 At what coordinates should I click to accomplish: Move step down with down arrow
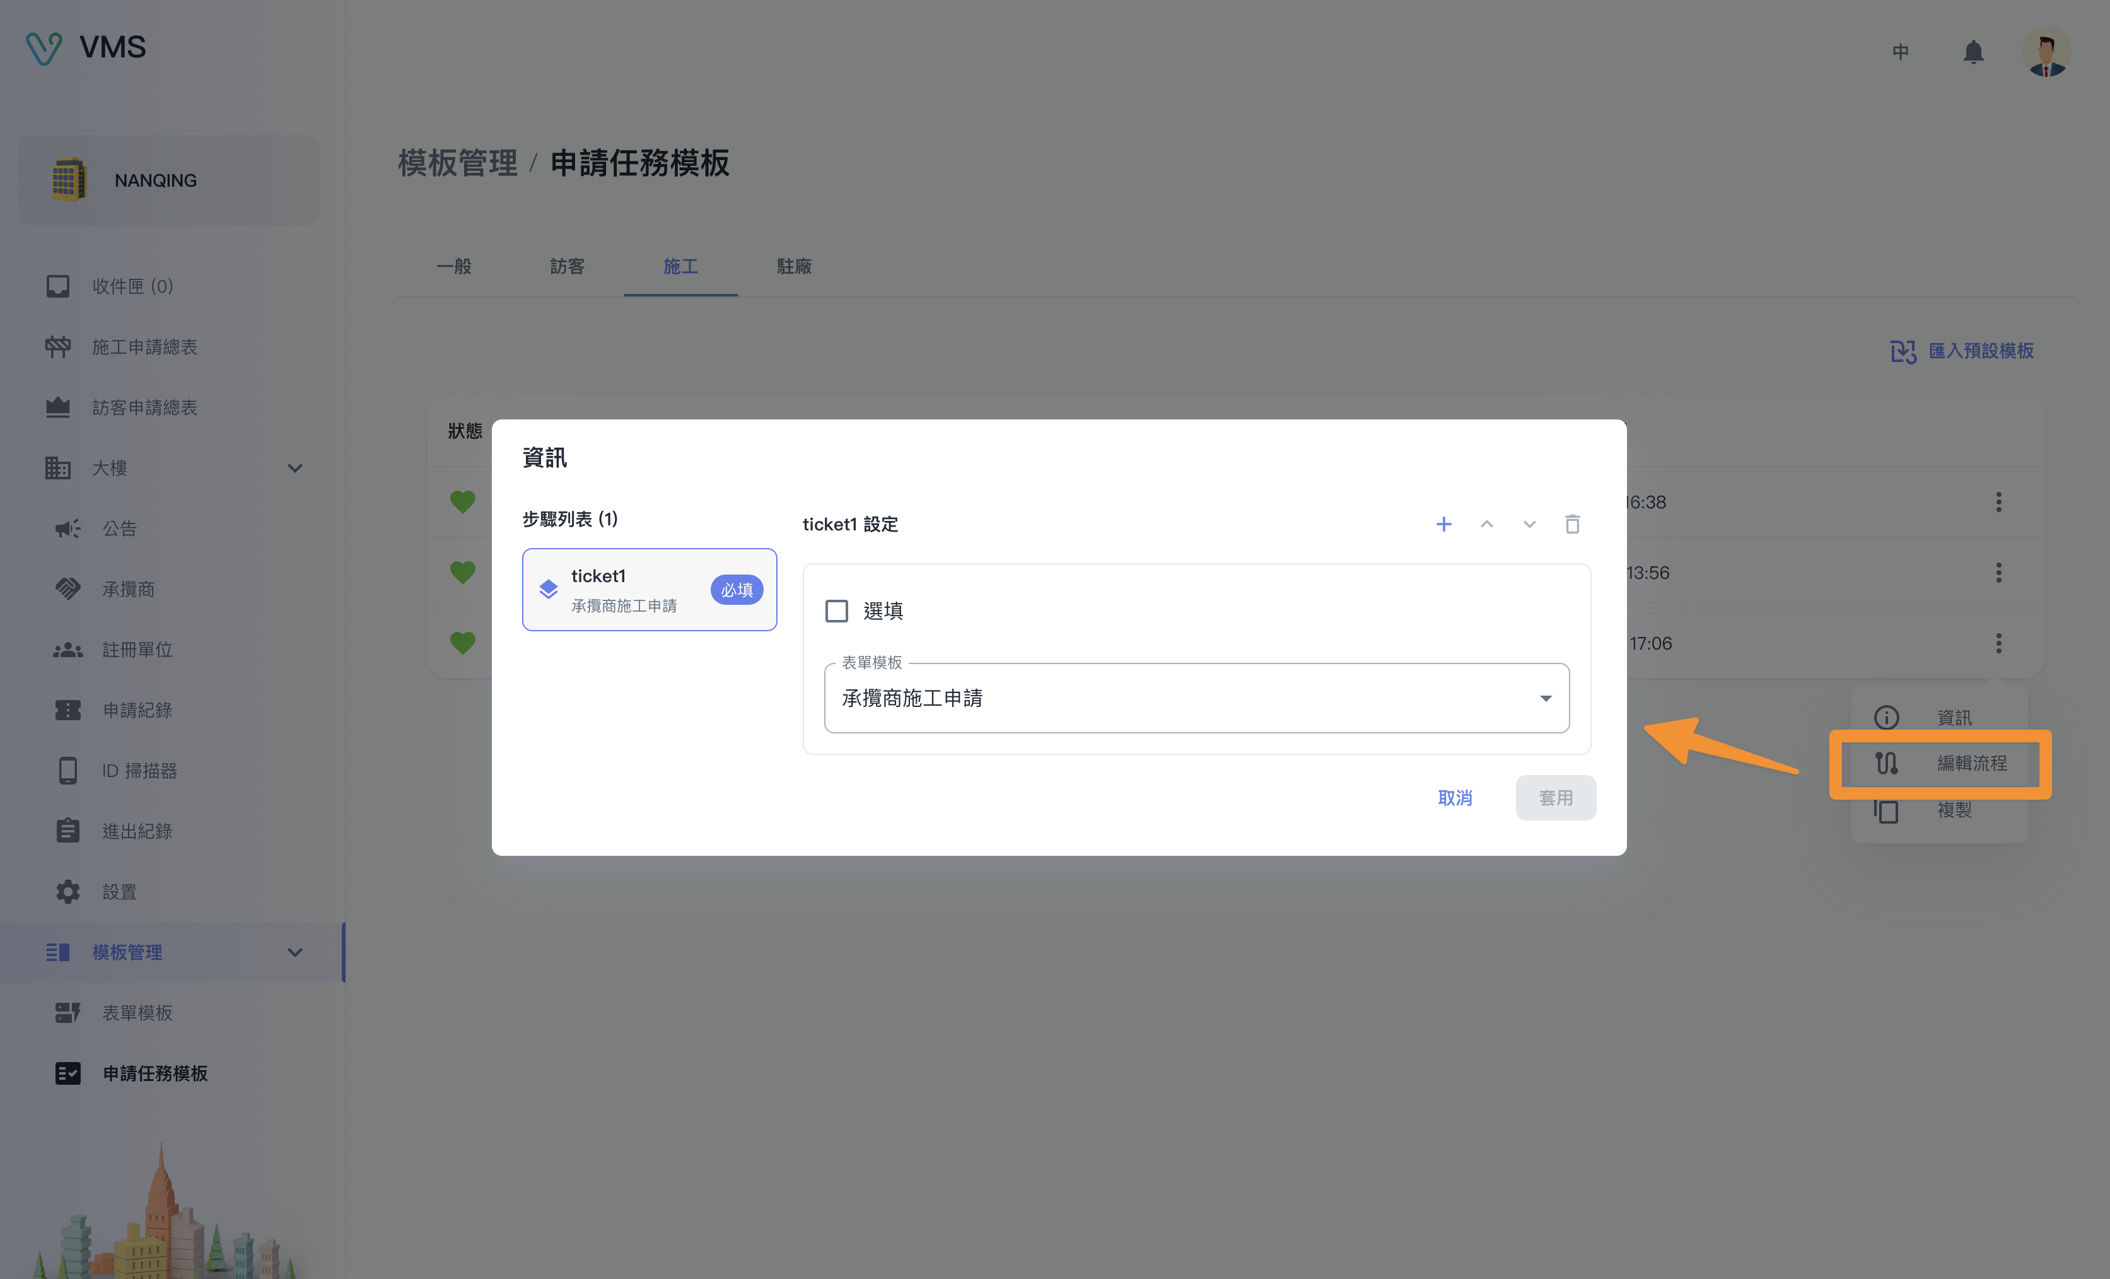click(1529, 524)
